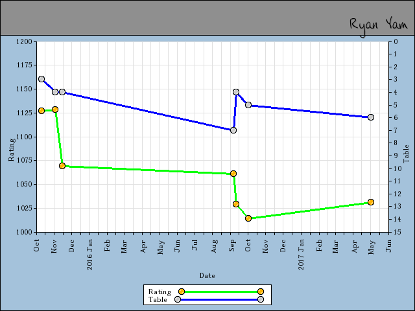Click the "Sep" date axis label

tap(232, 246)
